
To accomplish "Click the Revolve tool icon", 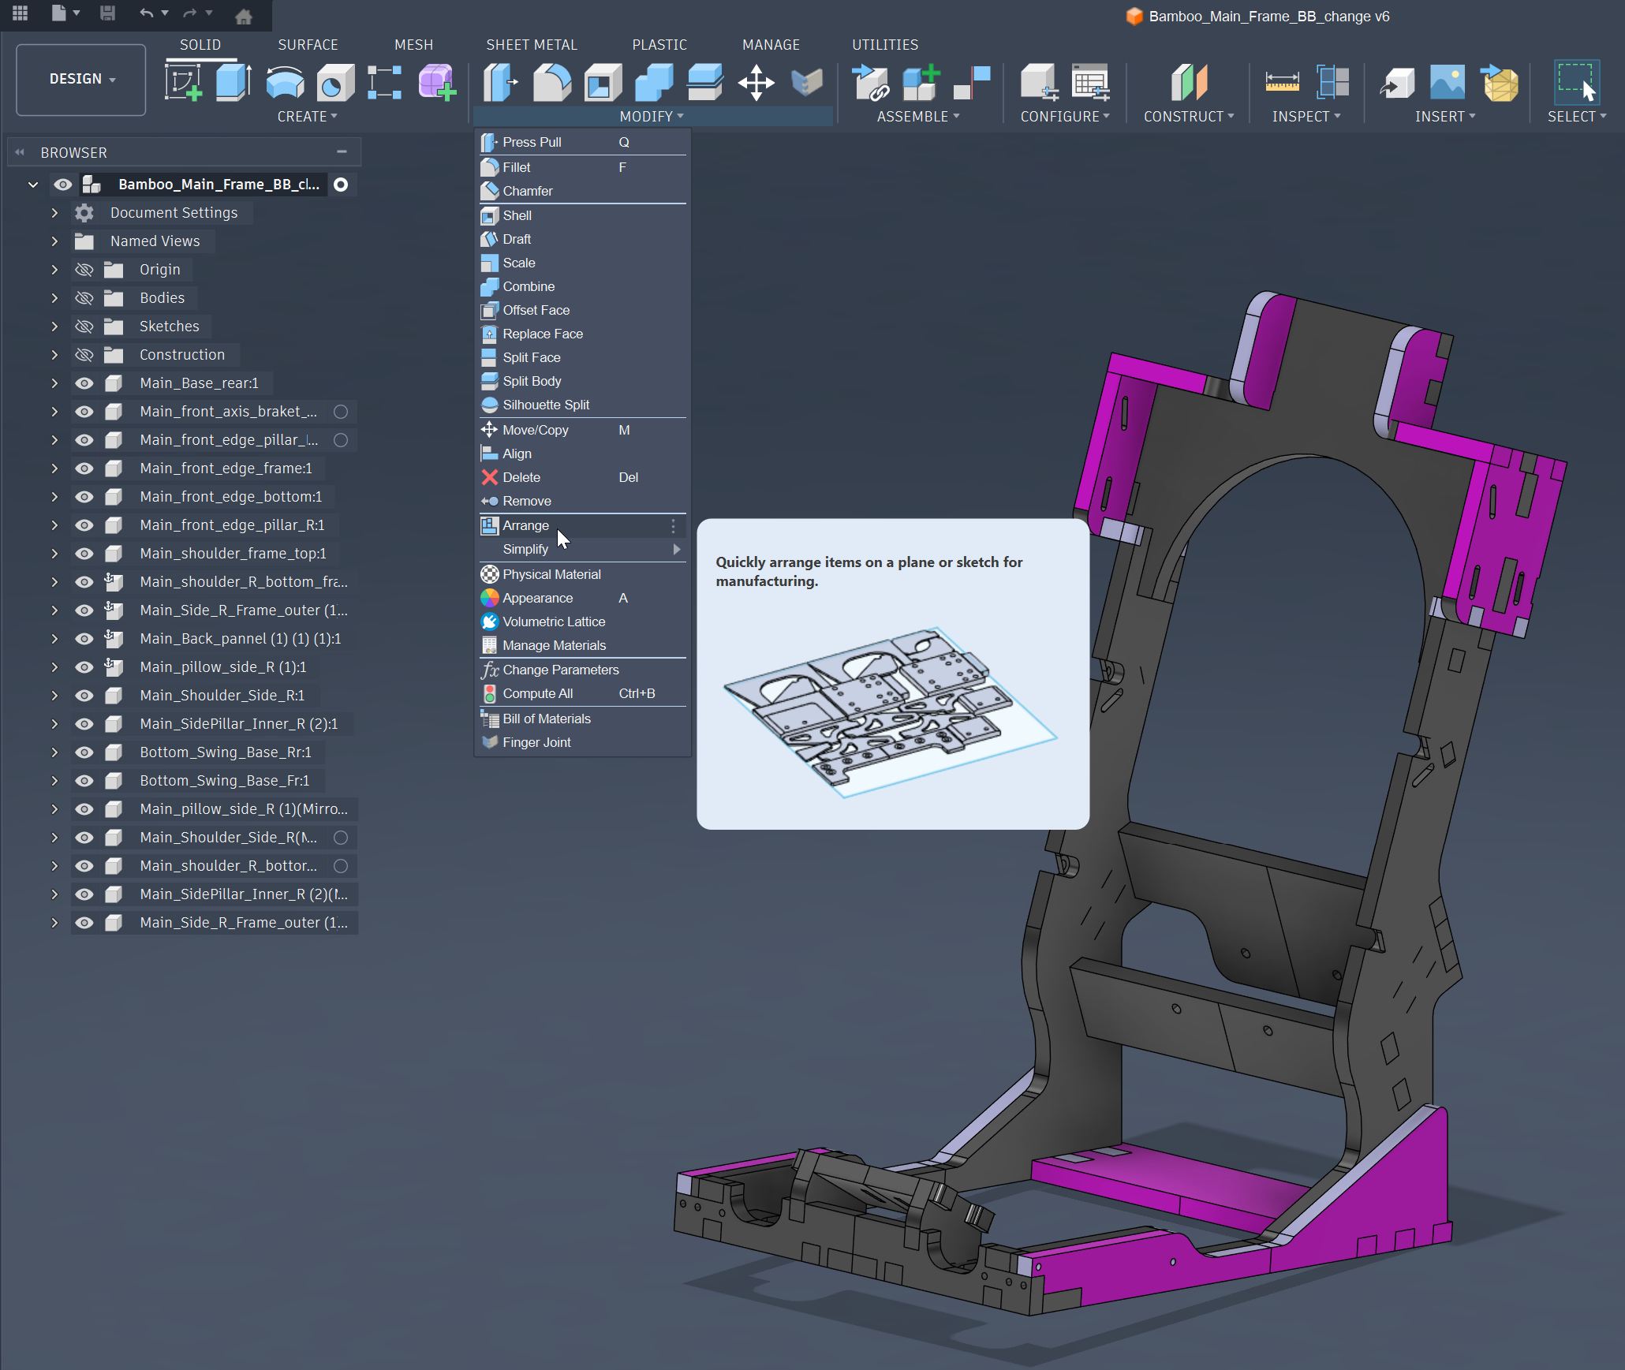I will point(285,82).
